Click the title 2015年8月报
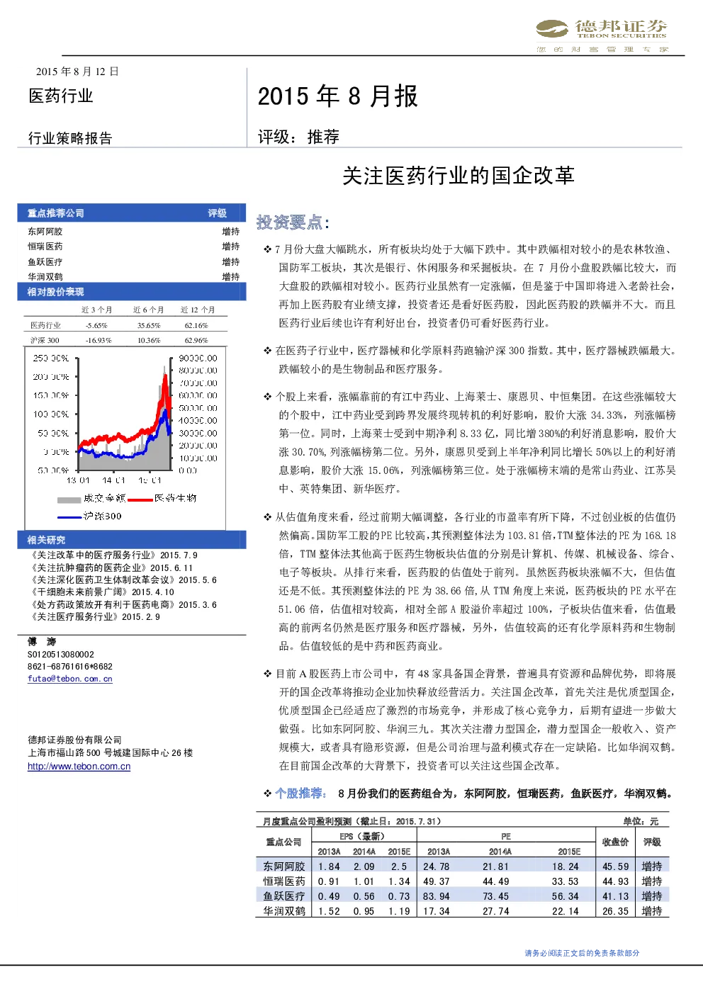The height and width of the screenshot is (994, 703). coord(337,96)
